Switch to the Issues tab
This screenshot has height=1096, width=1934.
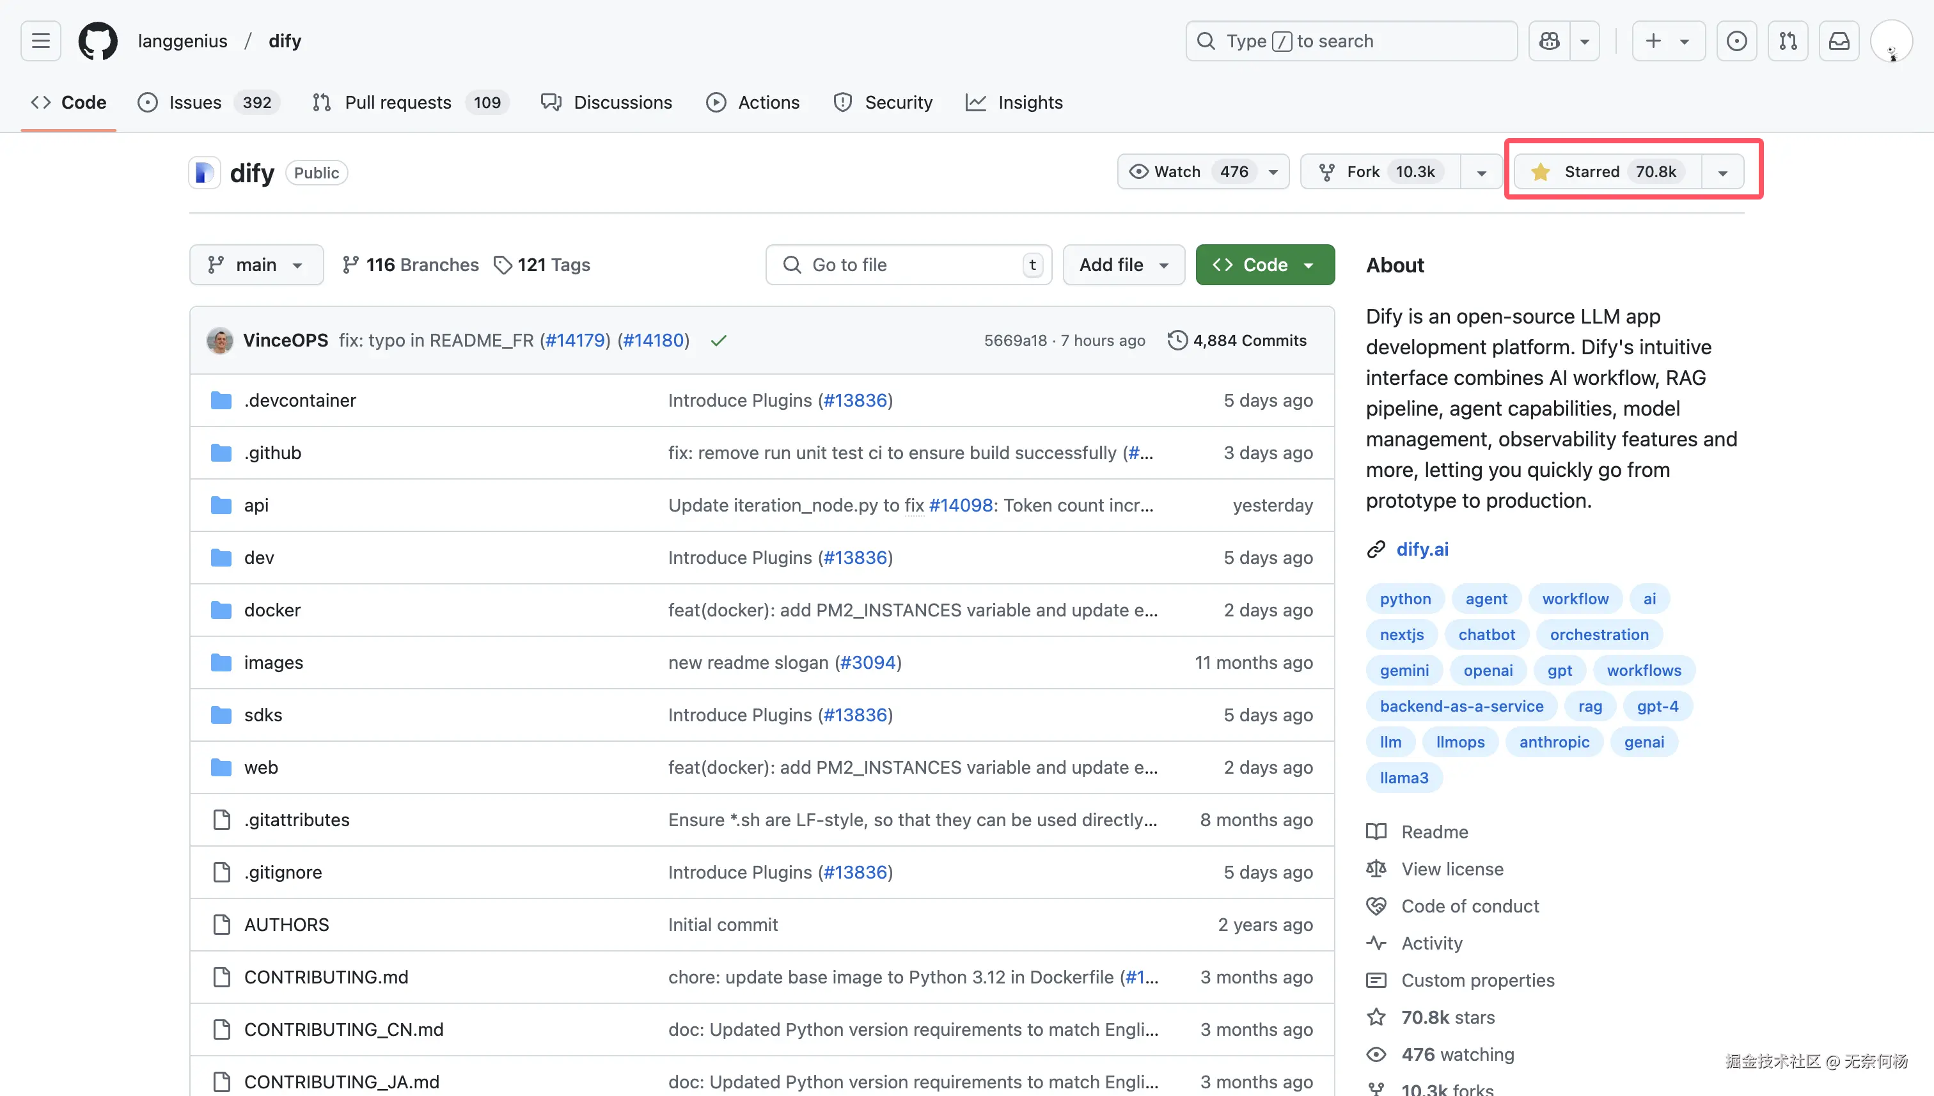[x=194, y=102]
